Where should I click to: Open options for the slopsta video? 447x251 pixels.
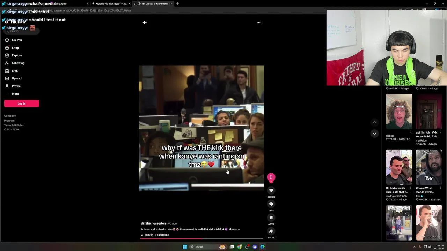(x=411, y=132)
